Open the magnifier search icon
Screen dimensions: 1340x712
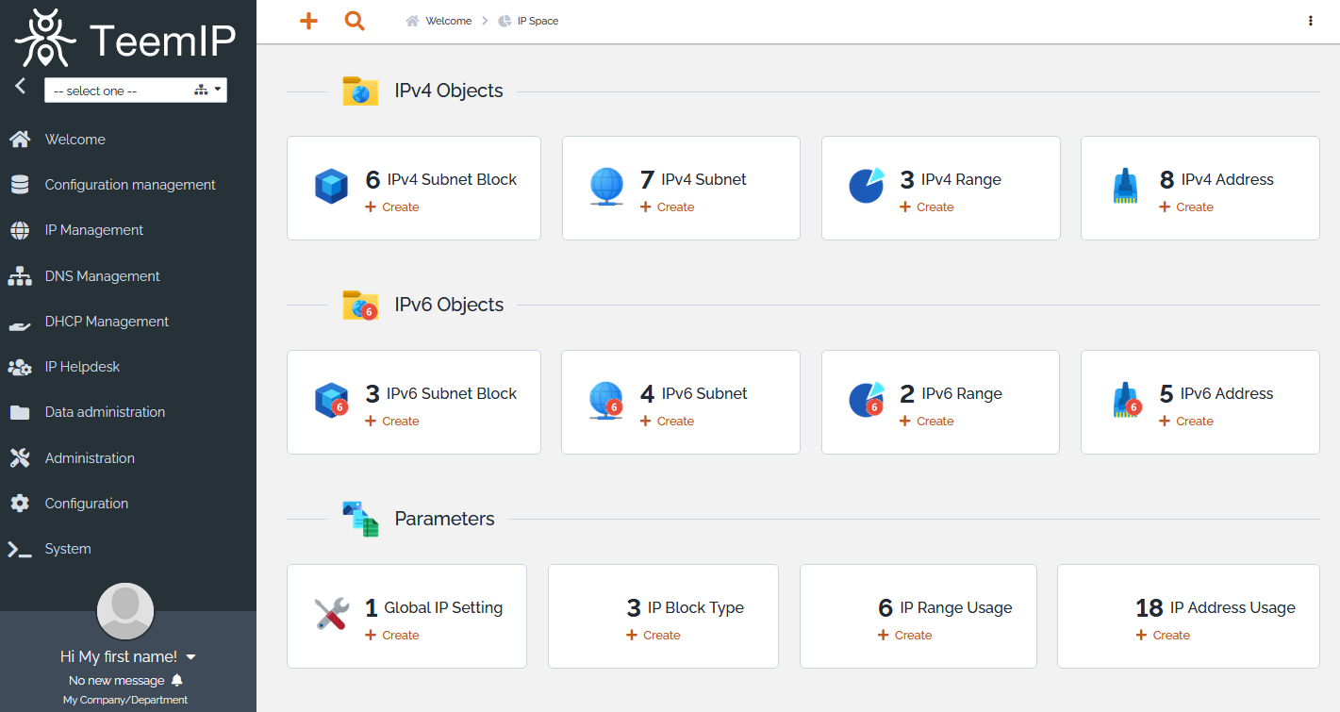(355, 21)
